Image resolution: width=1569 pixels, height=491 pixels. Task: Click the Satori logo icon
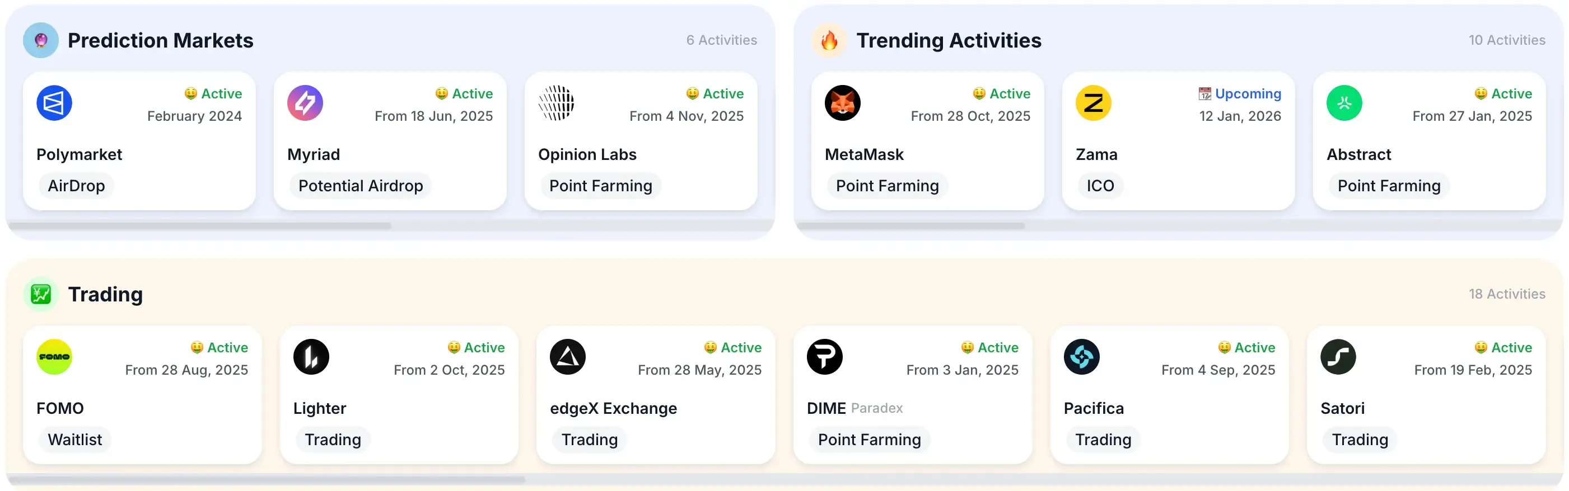pyautogui.click(x=1338, y=357)
